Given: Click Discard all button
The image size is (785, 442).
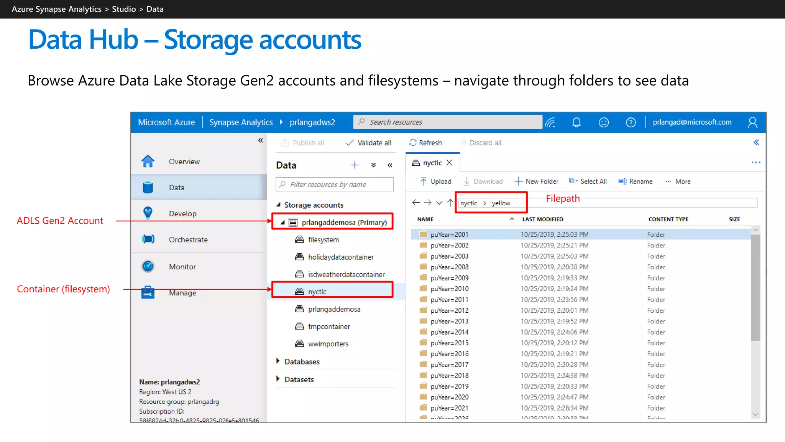Looking at the screenshot, I should click(481, 143).
